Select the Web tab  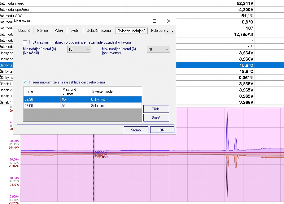click(74, 31)
